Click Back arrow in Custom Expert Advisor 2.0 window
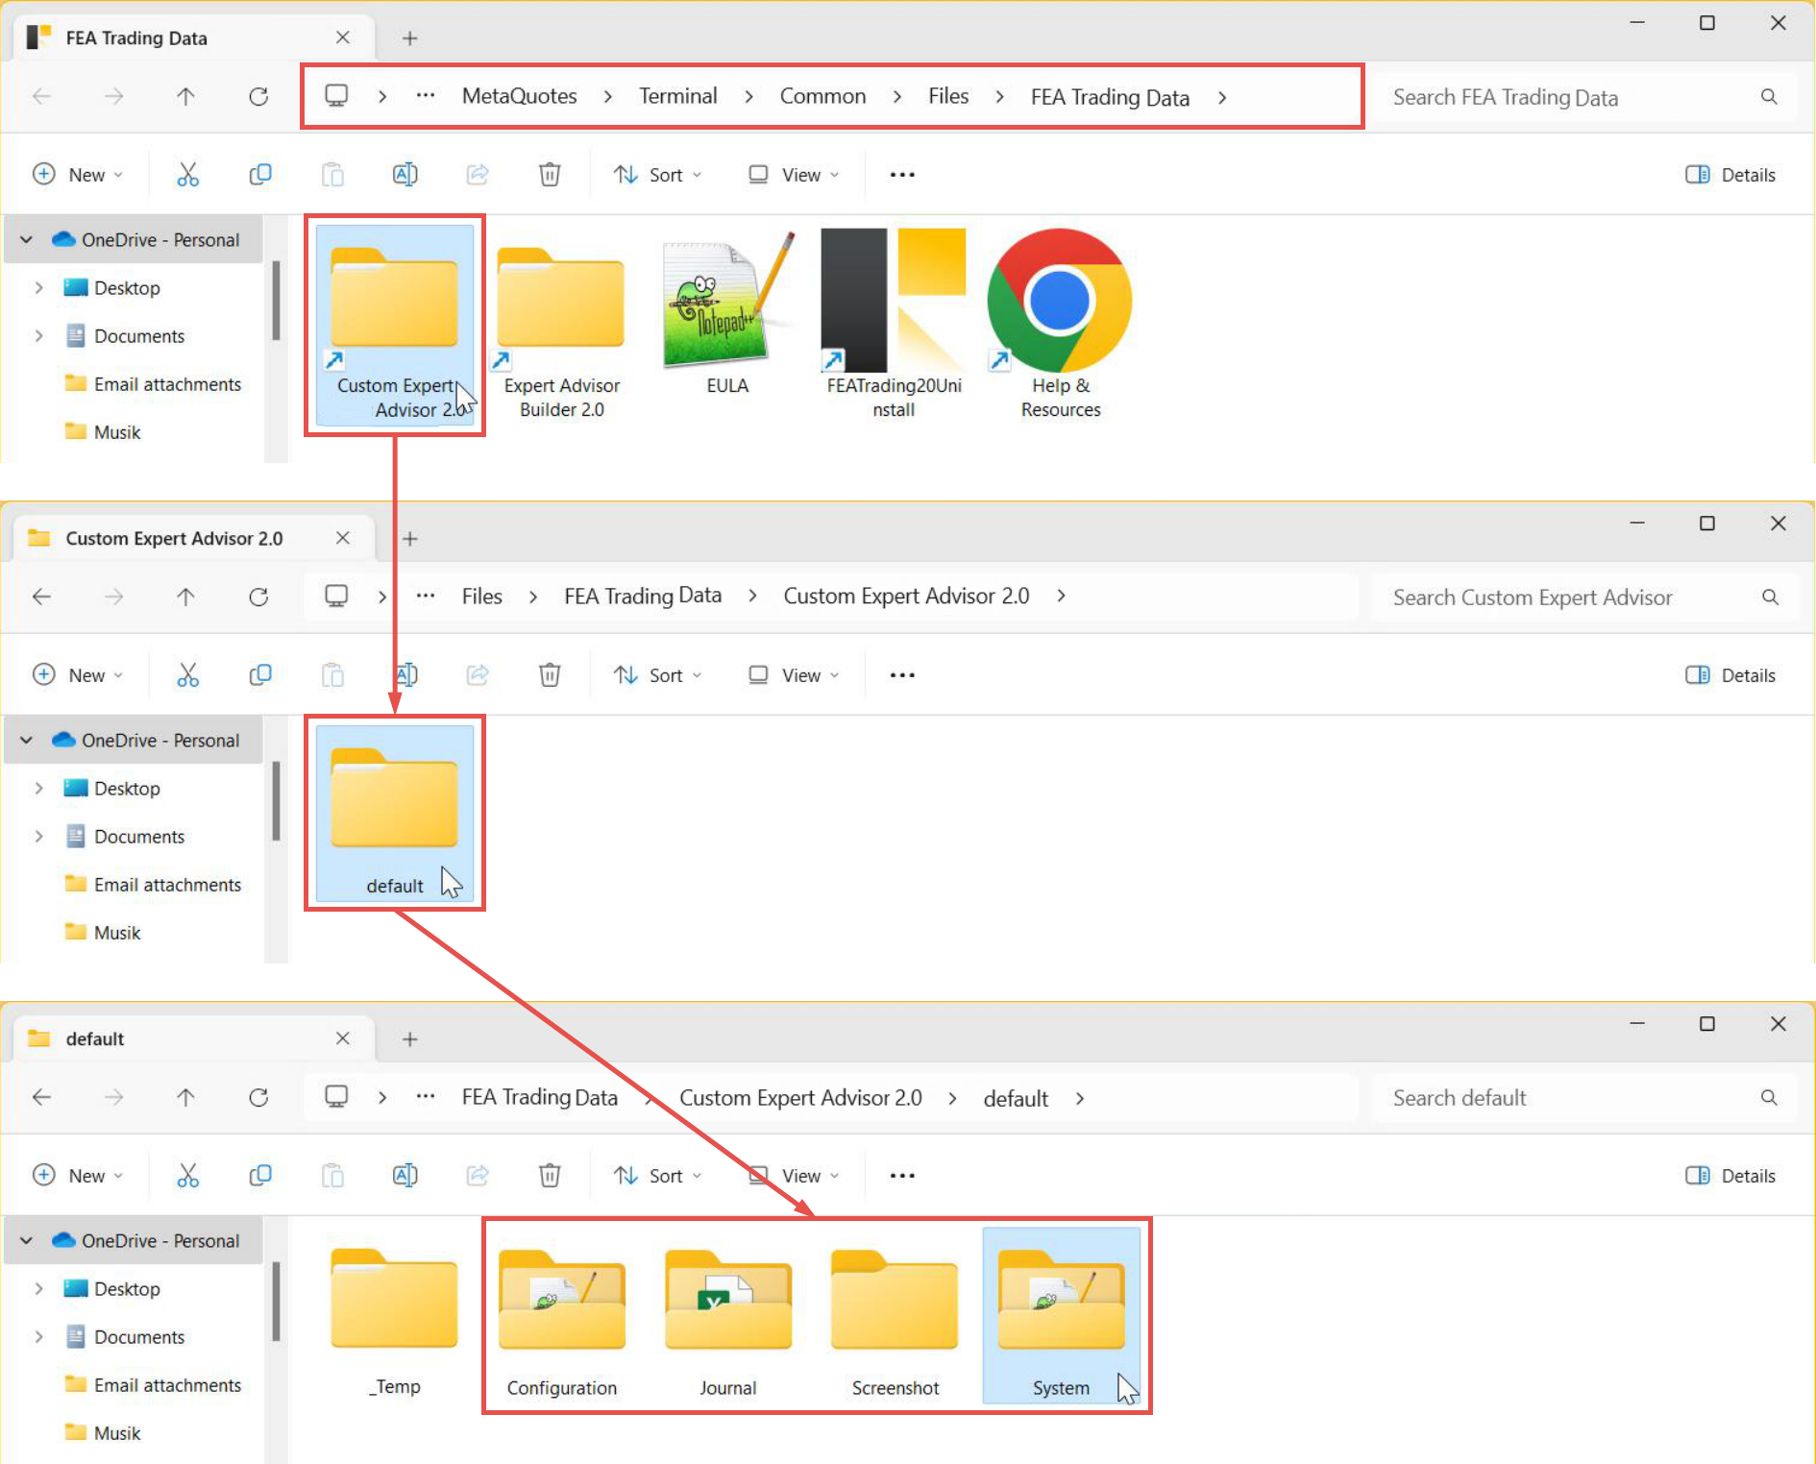This screenshot has width=1816, height=1464. tap(41, 597)
